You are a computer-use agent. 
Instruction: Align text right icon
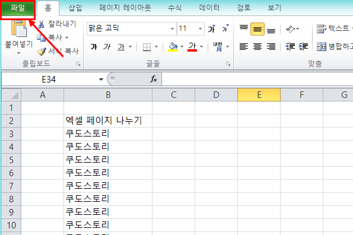tap(271, 47)
